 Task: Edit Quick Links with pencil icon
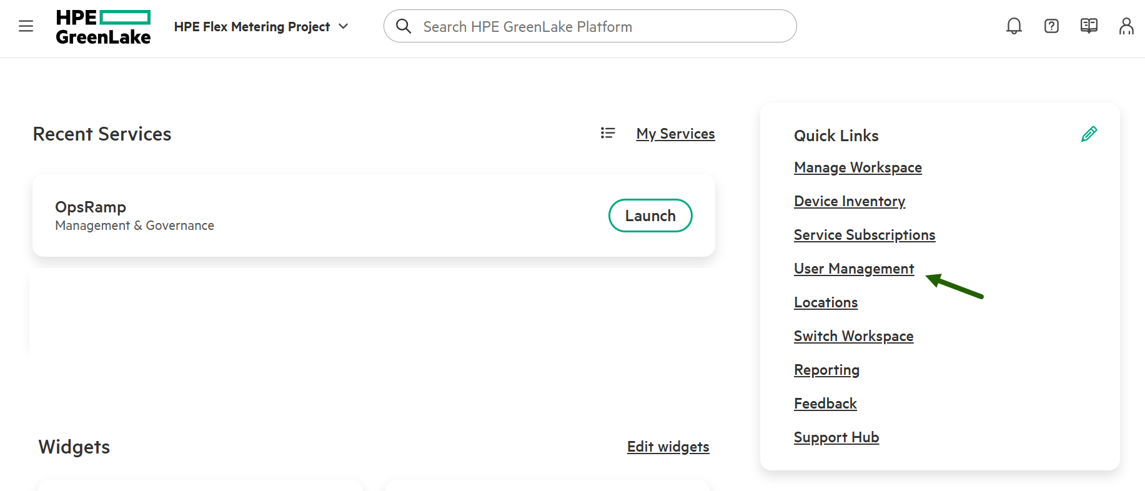click(x=1089, y=134)
